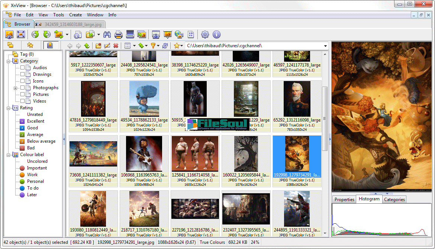Tick the Drawings category checkbox

pyautogui.click(x=23, y=74)
